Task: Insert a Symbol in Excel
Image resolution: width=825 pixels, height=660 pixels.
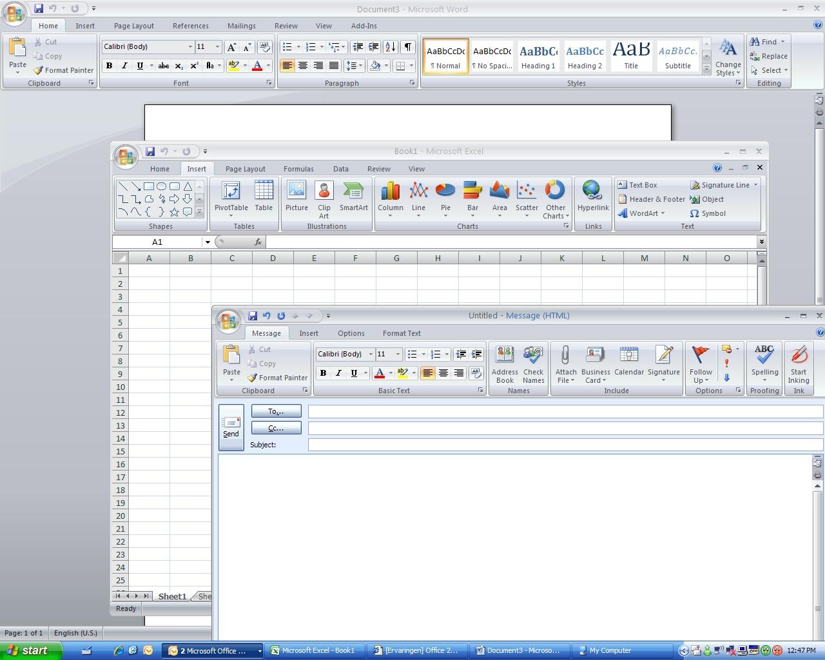Action: click(x=708, y=213)
